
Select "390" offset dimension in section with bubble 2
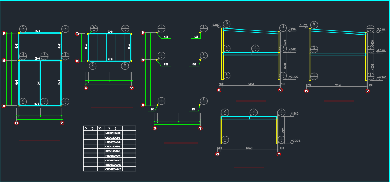[x=221, y=84]
